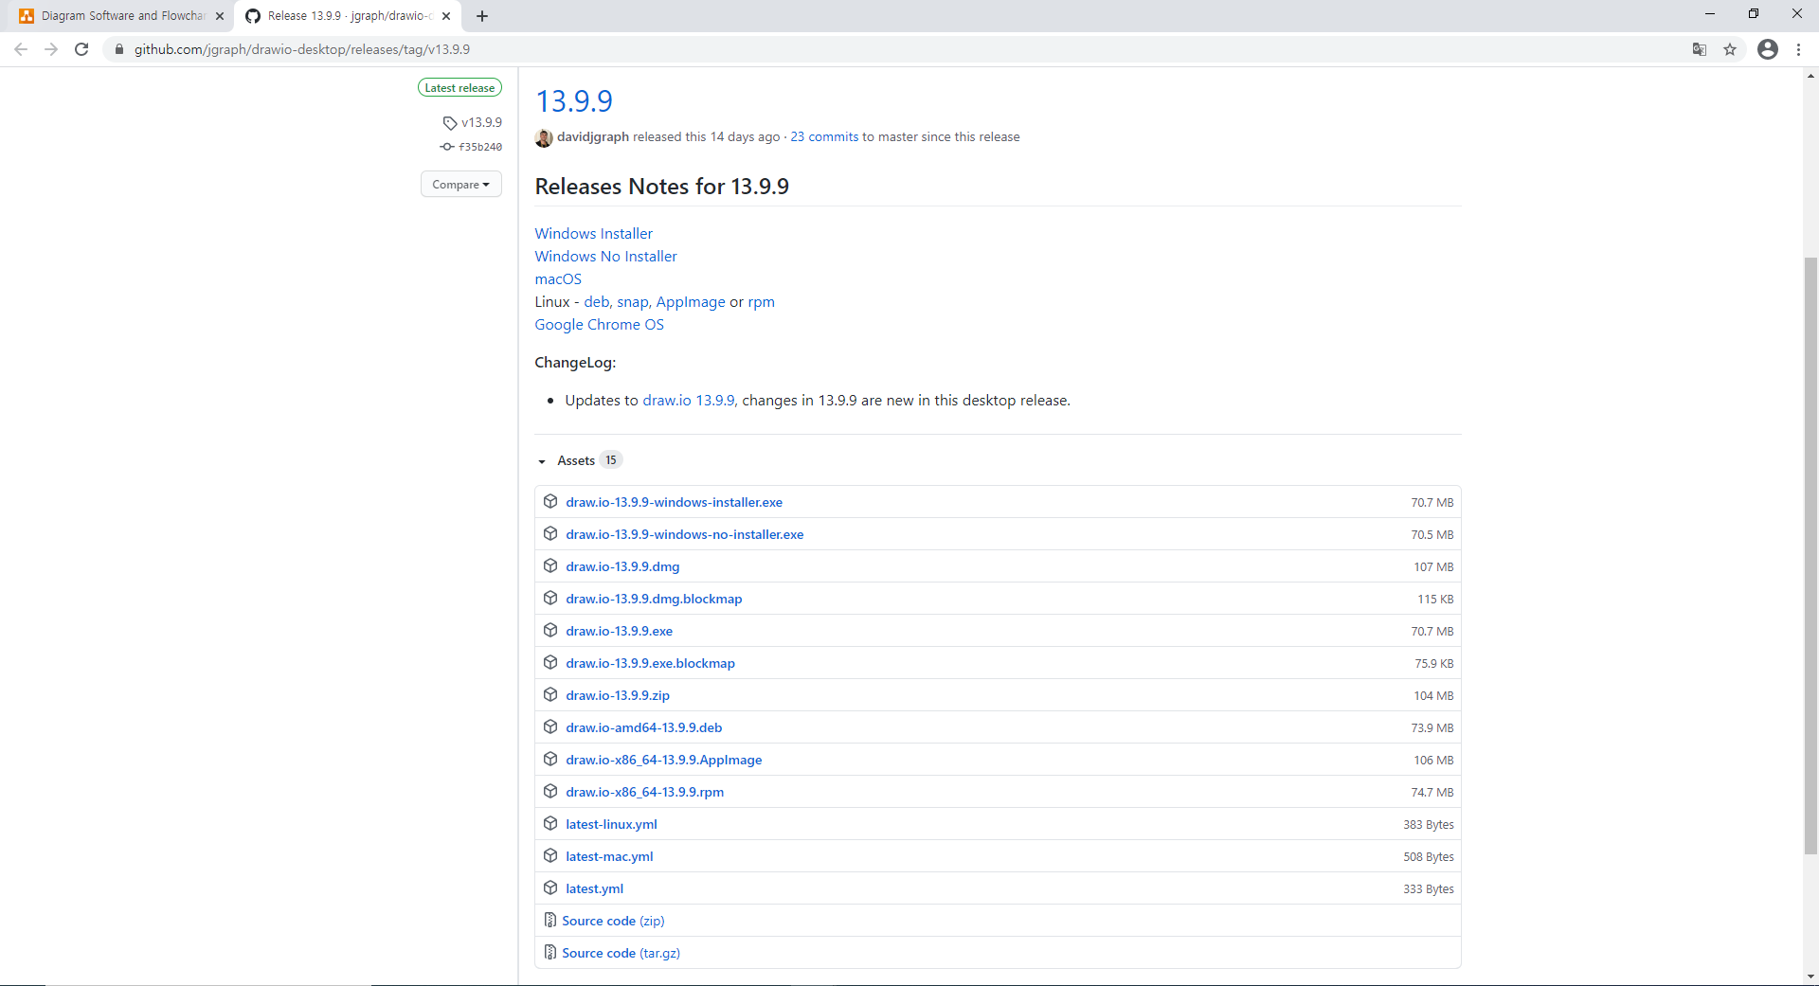This screenshot has width=1819, height=986.
Task: Open davidjgraph profile link
Action: pyautogui.click(x=593, y=137)
